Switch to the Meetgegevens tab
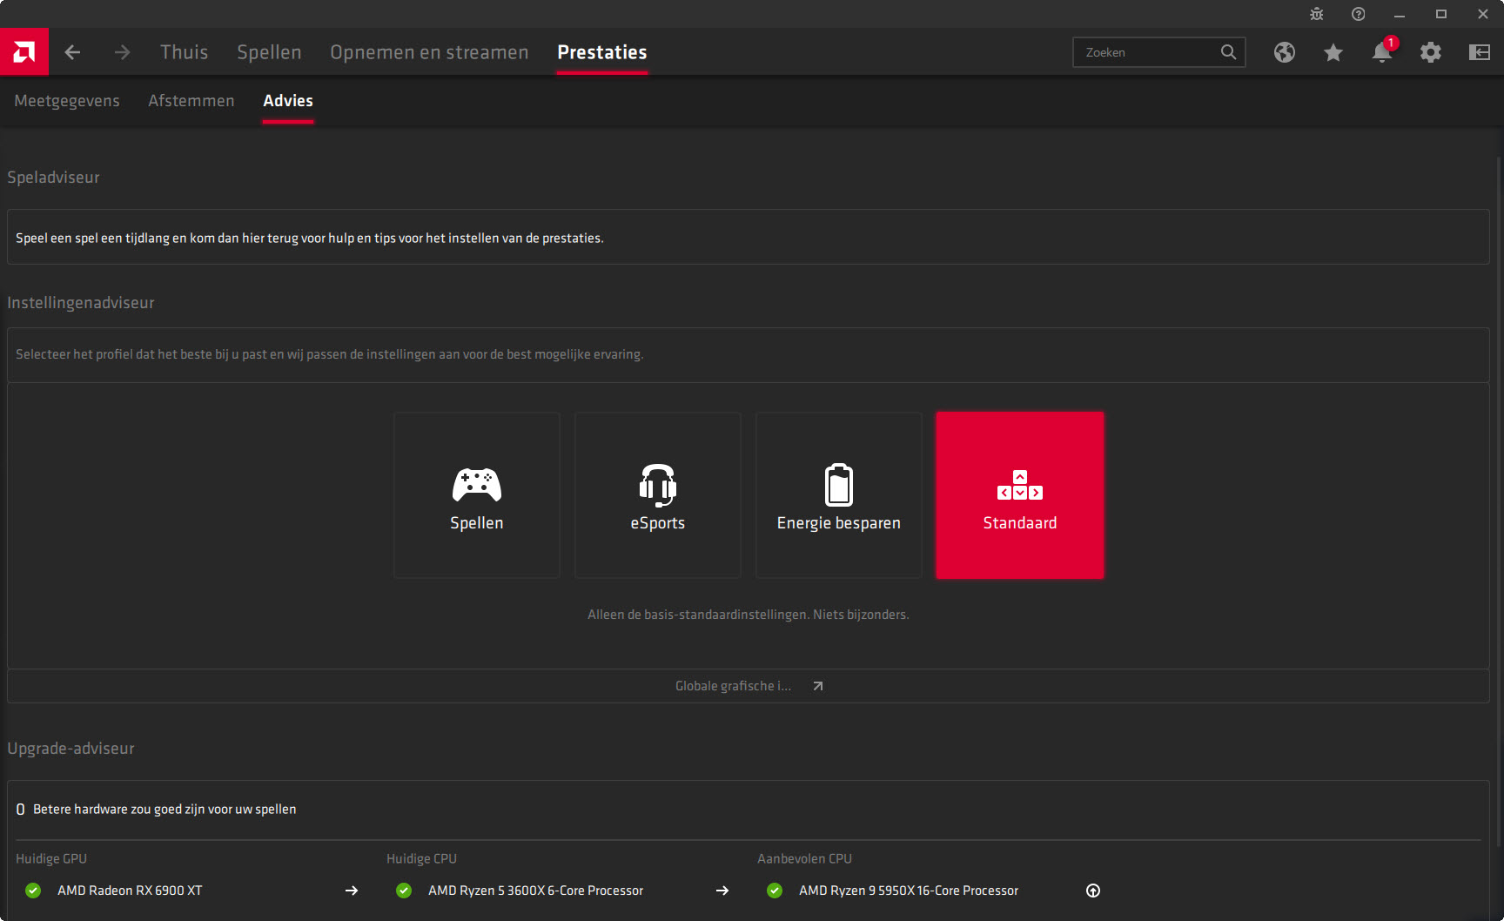 67,101
